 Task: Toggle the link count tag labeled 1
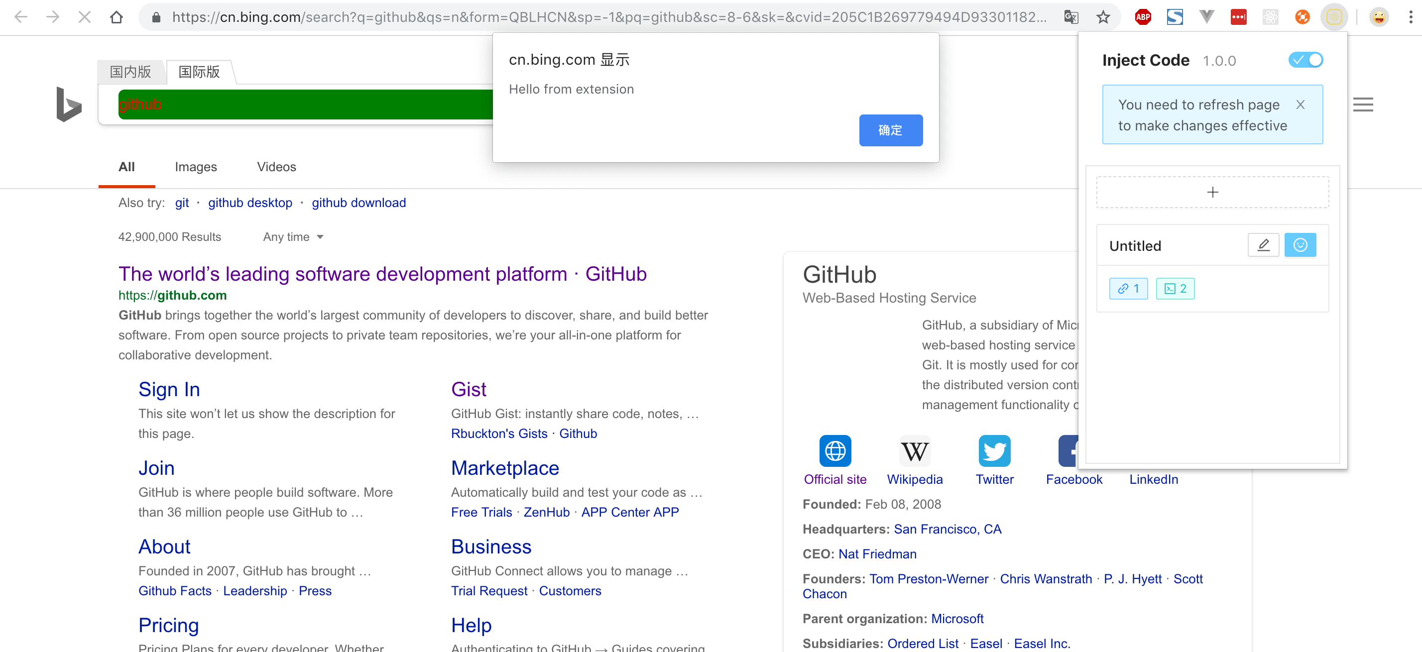pos(1128,289)
